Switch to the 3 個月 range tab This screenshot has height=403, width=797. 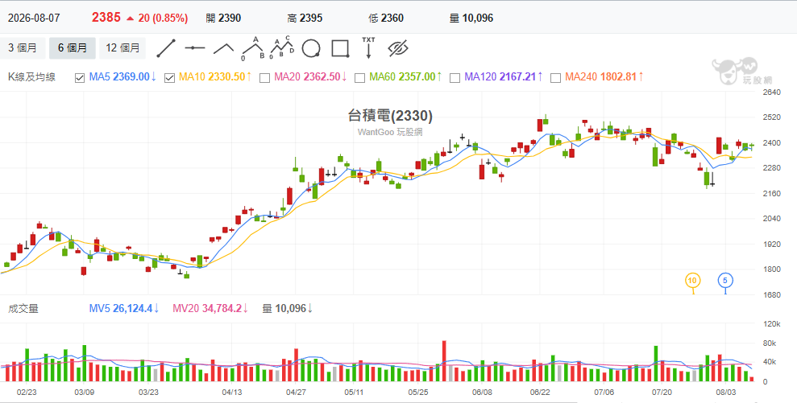click(x=23, y=48)
